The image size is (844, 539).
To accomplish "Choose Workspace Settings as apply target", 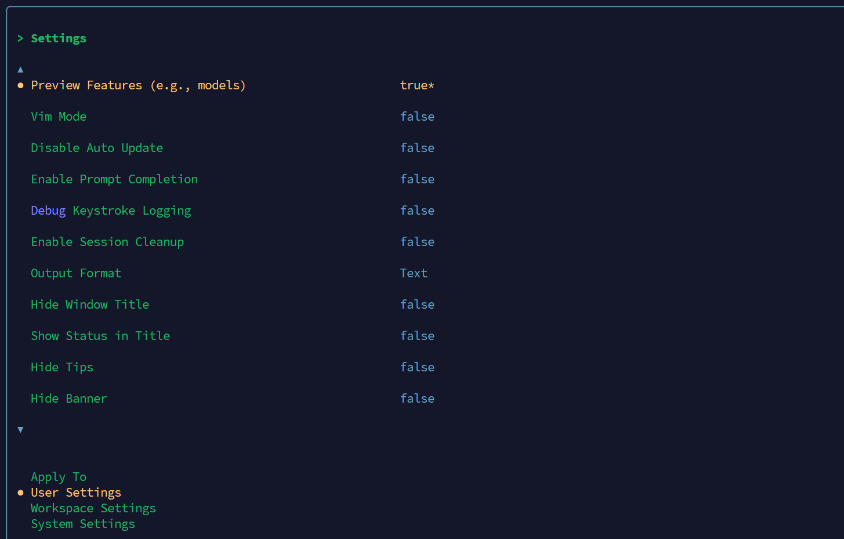I will (93, 508).
